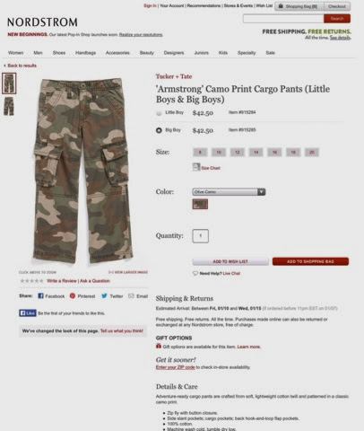The image size is (364, 431).
Task: Email this product envelope icon
Action: click(x=131, y=295)
